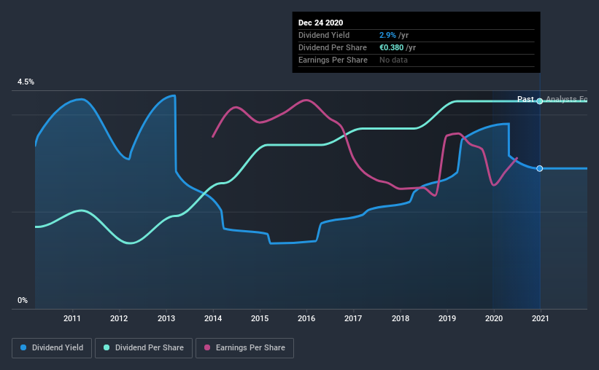Toggle the Earnings Per Share legend button

pos(244,348)
